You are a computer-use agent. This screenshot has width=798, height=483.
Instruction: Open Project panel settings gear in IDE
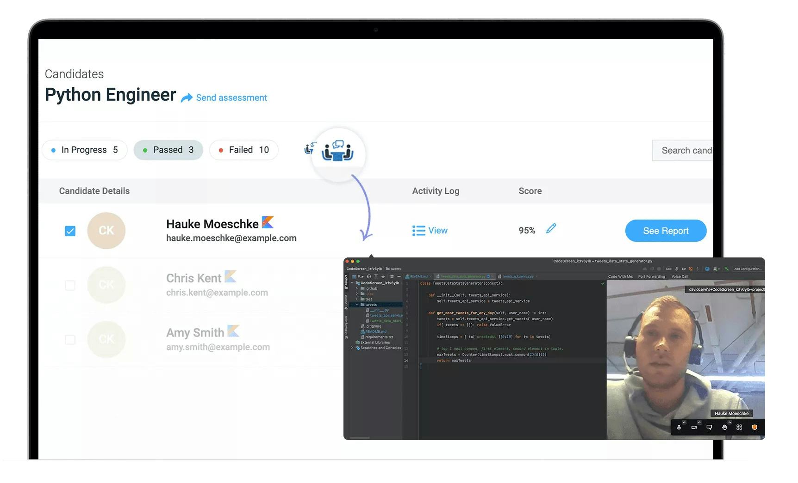point(392,276)
